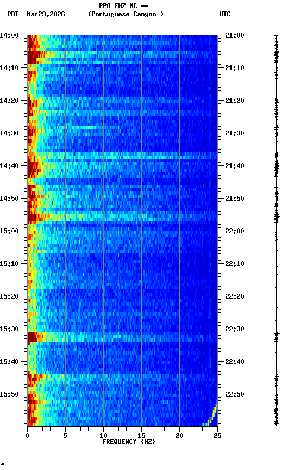Click the '0' frequency axis tick label
The height and width of the screenshot is (470, 300).
[27, 436]
